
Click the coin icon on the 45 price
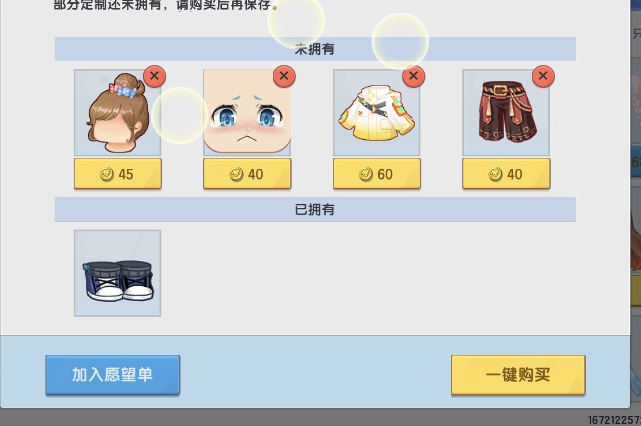(x=107, y=174)
